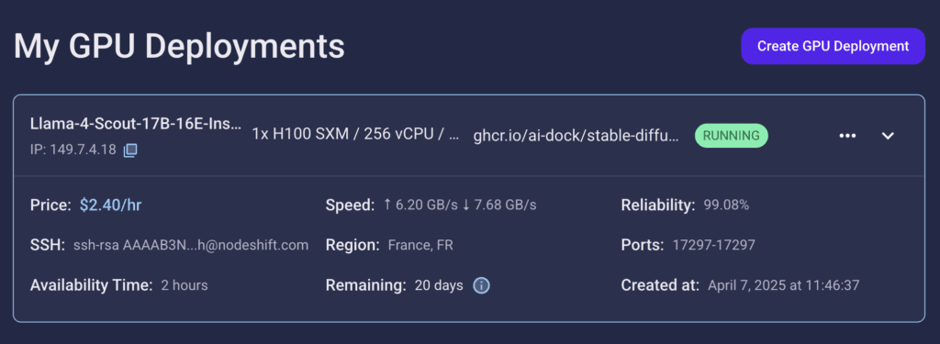
Task: Click the RUNNING status badge
Action: pyautogui.click(x=731, y=136)
